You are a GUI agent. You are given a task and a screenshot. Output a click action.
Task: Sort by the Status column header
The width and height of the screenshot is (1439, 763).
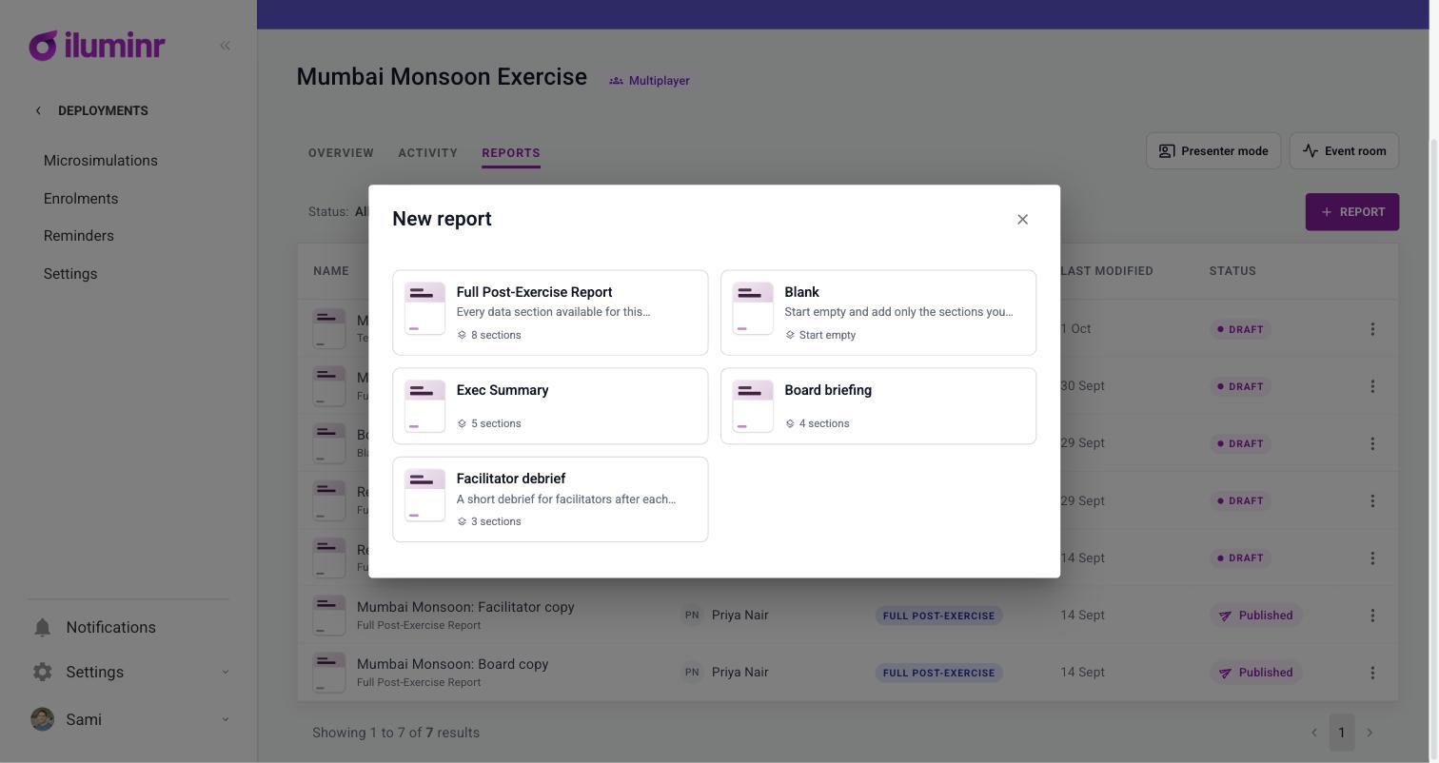(x=1232, y=271)
